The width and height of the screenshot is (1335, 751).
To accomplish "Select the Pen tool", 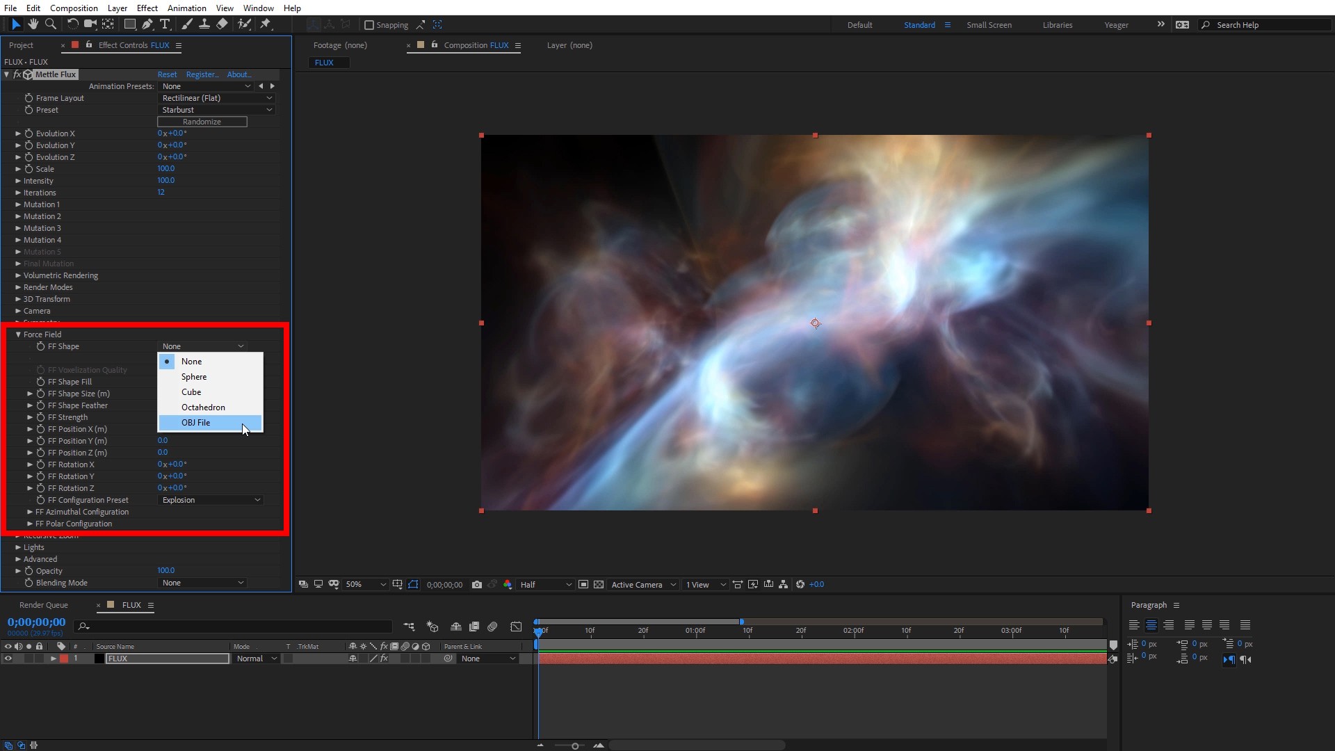I will (x=147, y=25).
